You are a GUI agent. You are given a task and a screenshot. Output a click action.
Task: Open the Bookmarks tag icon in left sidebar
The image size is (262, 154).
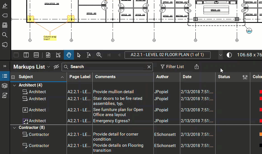[5, 15]
